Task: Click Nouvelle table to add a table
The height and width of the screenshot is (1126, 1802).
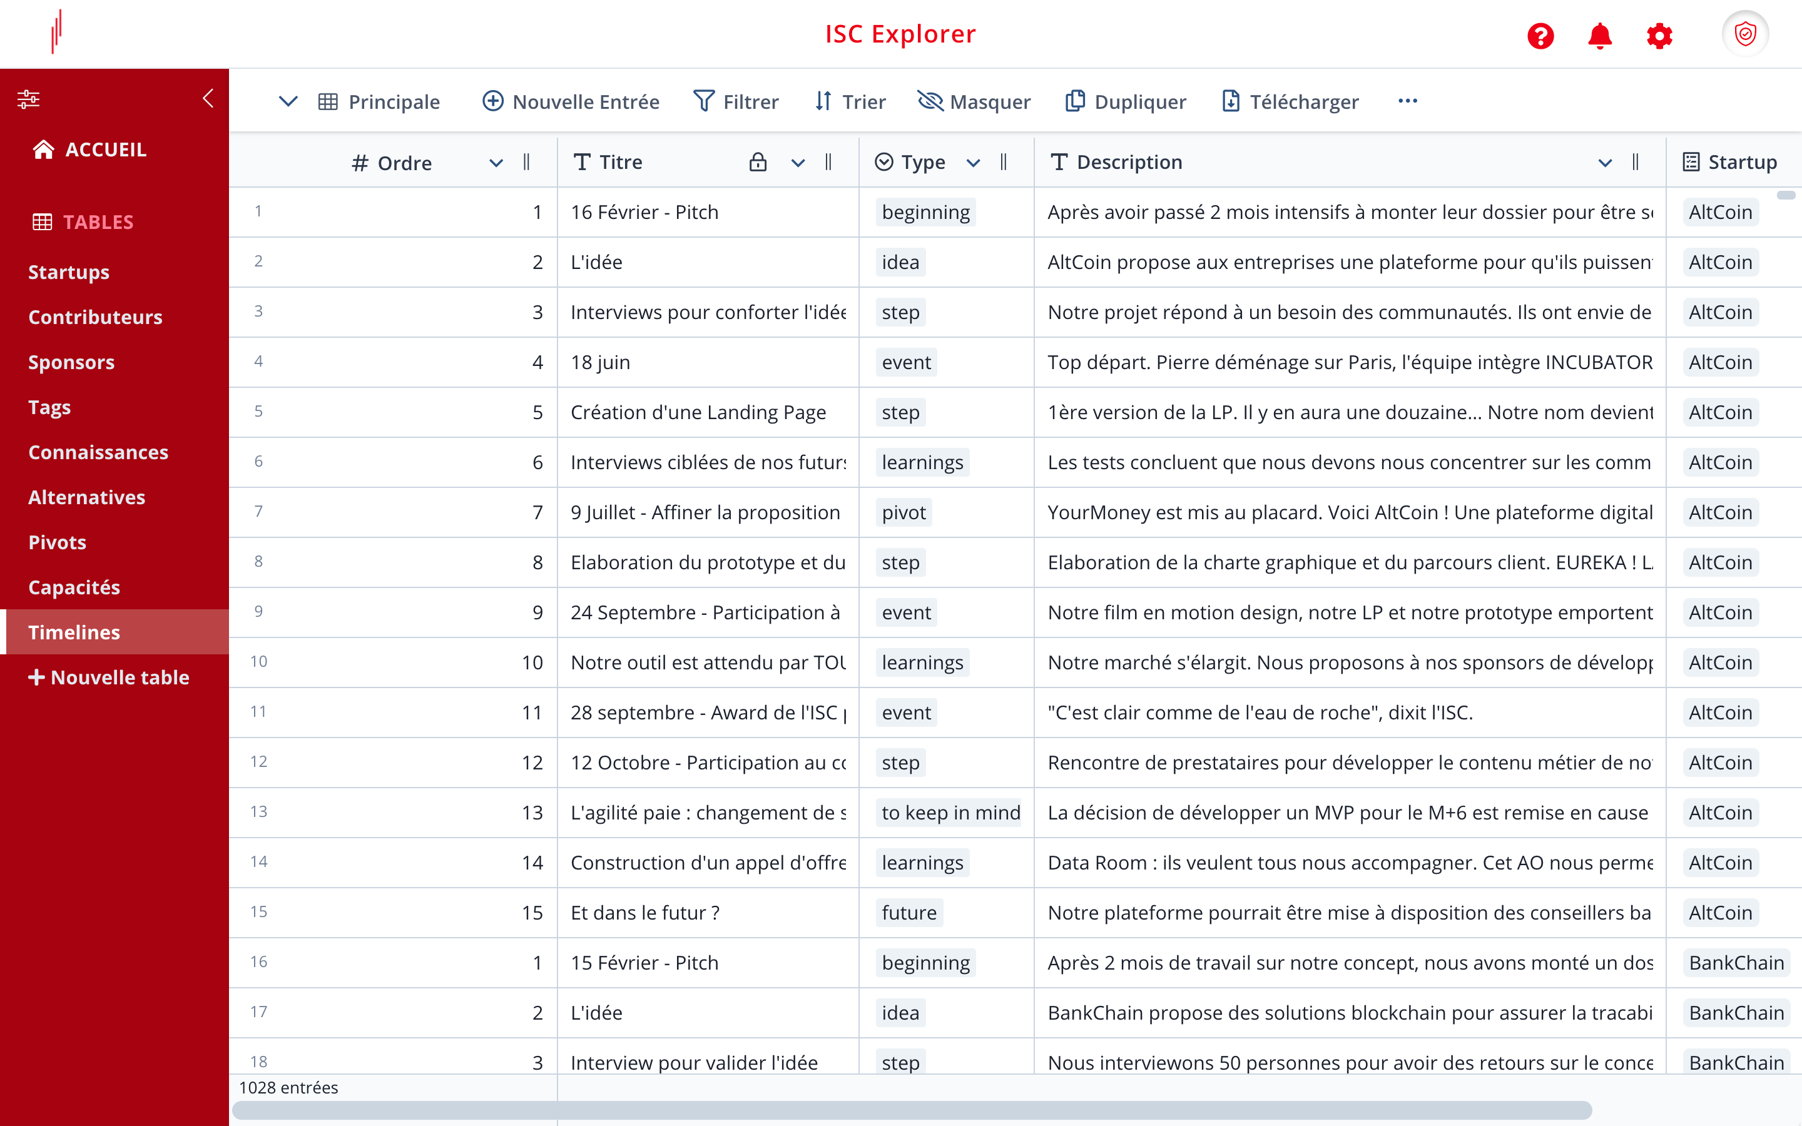Action: tap(109, 677)
